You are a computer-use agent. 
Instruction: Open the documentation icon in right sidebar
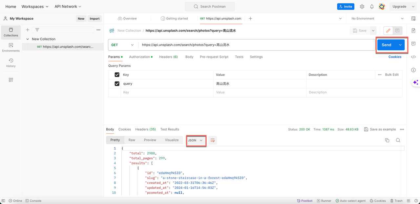coord(413,31)
